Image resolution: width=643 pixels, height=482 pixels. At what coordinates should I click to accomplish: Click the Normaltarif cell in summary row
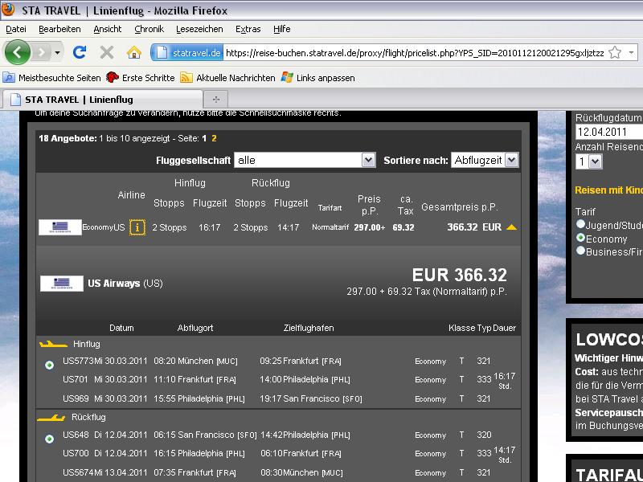(330, 227)
